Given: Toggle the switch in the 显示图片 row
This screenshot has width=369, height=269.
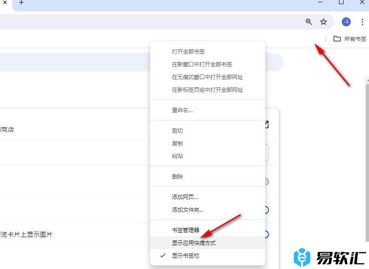Looking at the screenshot, I should [x=267, y=234].
